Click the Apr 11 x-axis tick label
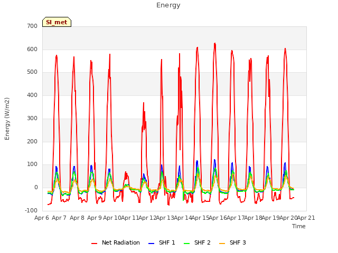 coord(129,218)
